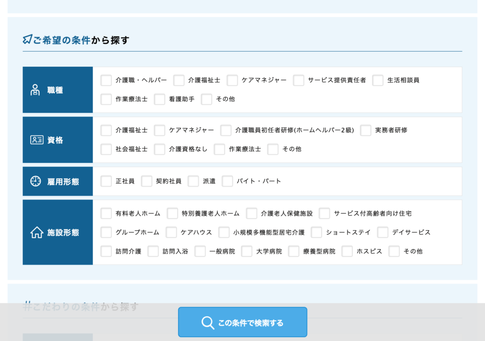Tick 介護福祉士 in the 資格 row
The height and width of the screenshot is (341, 485).
click(x=106, y=130)
